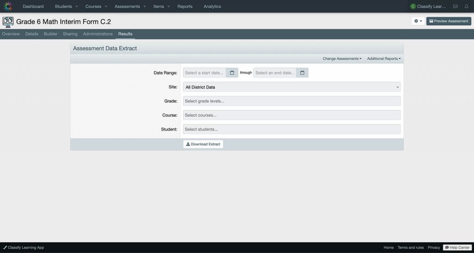Open the Privacy footer link
The image size is (474, 253).
(x=434, y=247)
